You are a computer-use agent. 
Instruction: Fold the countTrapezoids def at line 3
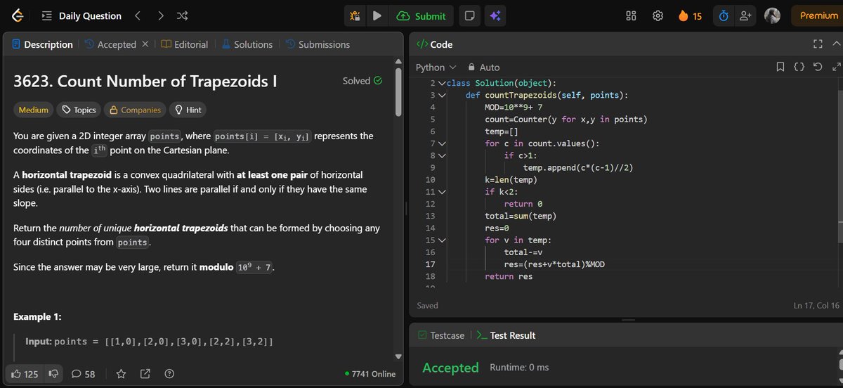(441, 95)
